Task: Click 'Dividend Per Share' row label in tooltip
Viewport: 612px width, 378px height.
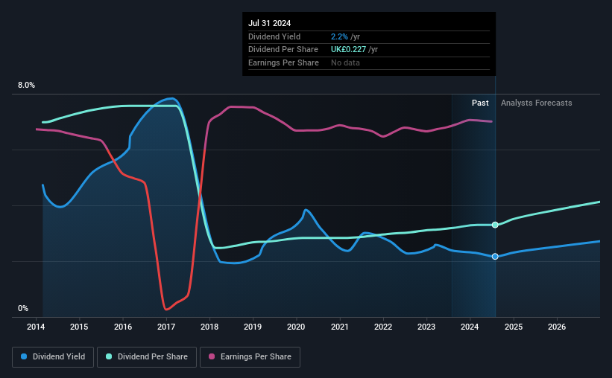Action: [283, 50]
